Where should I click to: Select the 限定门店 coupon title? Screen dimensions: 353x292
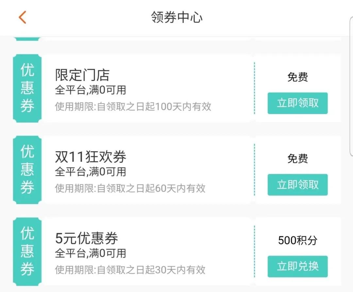coord(82,75)
